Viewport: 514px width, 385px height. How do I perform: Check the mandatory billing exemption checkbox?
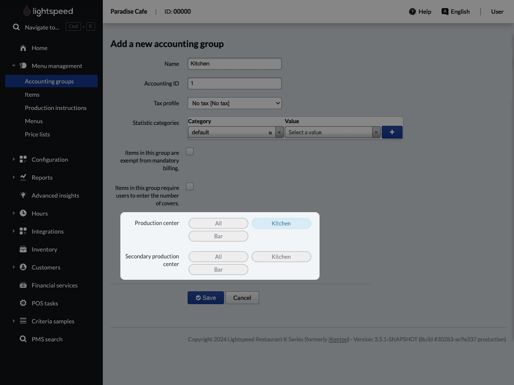point(189,151)
